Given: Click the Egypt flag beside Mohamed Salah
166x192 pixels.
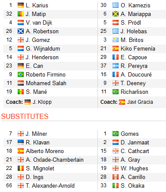Looking at the screenshot, I should (21, 83).
